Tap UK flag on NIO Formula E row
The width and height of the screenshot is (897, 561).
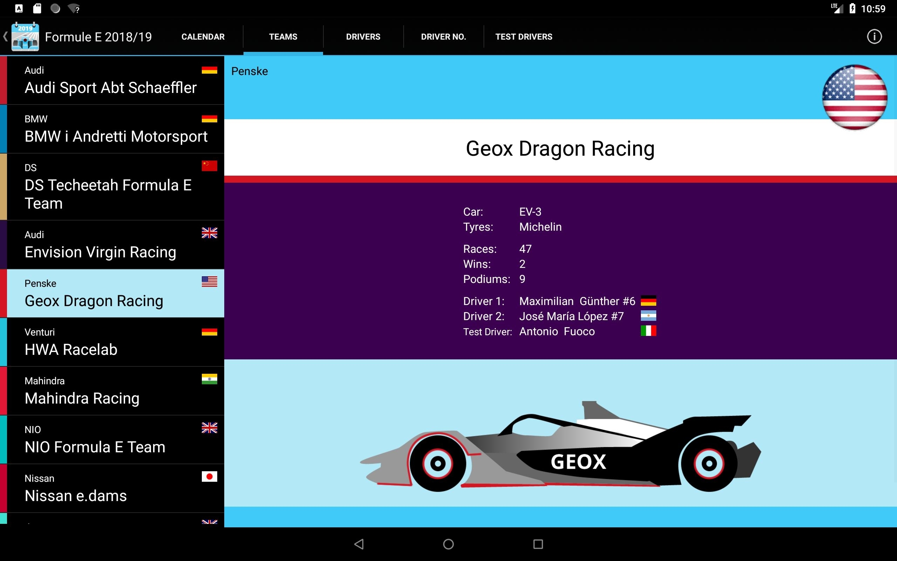210,428
